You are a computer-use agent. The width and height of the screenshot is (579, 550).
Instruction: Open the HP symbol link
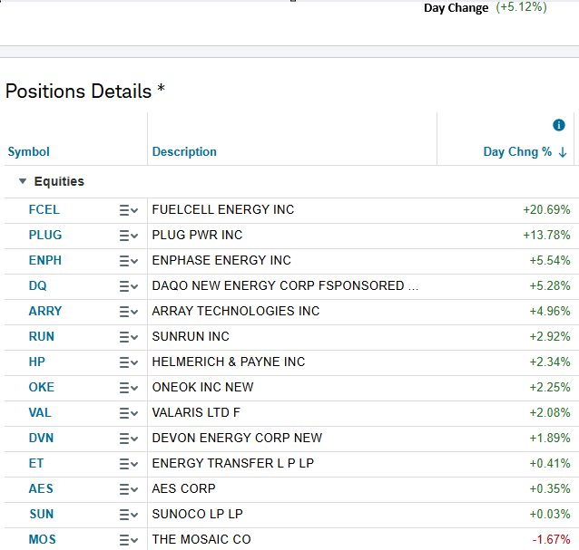37,362
